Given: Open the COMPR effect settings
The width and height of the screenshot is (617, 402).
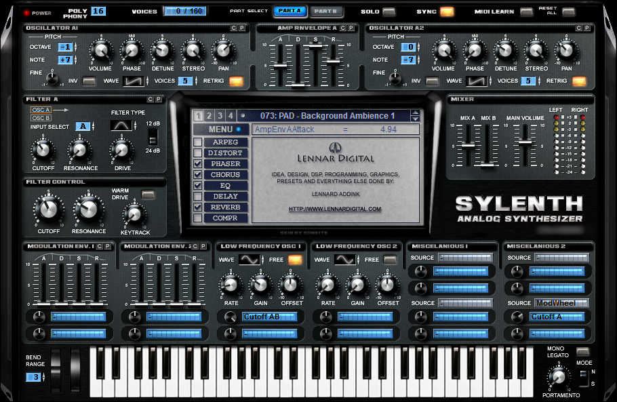Looking at the screenshot, I should 226,218.
